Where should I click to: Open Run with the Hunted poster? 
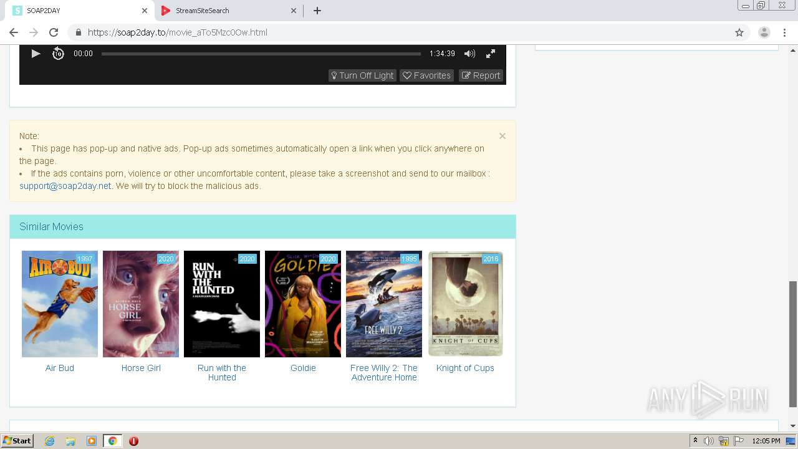click(x=222, y=304)
